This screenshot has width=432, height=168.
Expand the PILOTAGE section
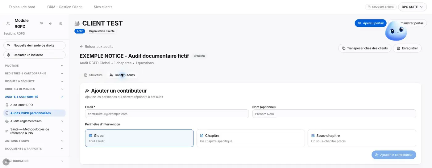pyautogui.click(x=35, y=66)
